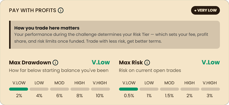Click the info icon next to Max Risk
The height and width of the screenshot is (105, 229).
coord(147,63)
